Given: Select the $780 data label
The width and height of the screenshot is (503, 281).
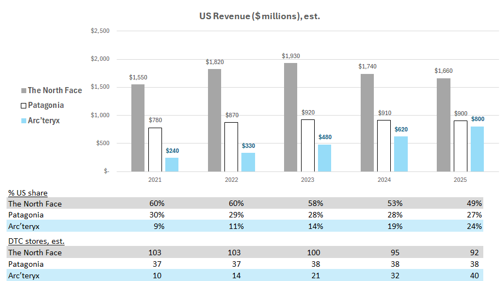Looking at the screenshot, I should [155, 120].
